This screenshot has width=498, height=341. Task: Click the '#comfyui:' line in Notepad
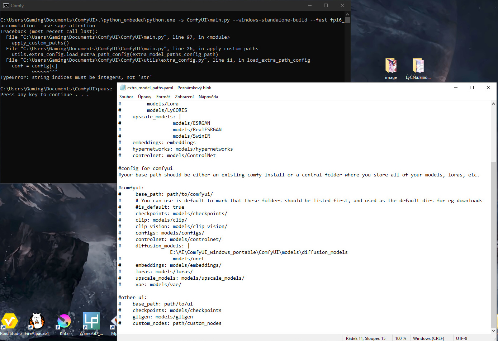pyautogui.click(x=131, y=188)
